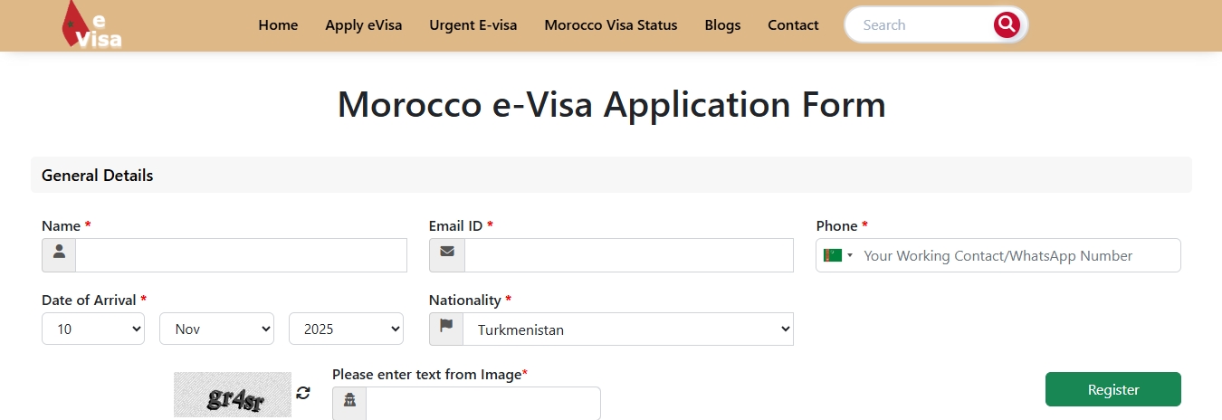Open the arrival day dropdown
1222x420 pixels.
coord(93,329)
